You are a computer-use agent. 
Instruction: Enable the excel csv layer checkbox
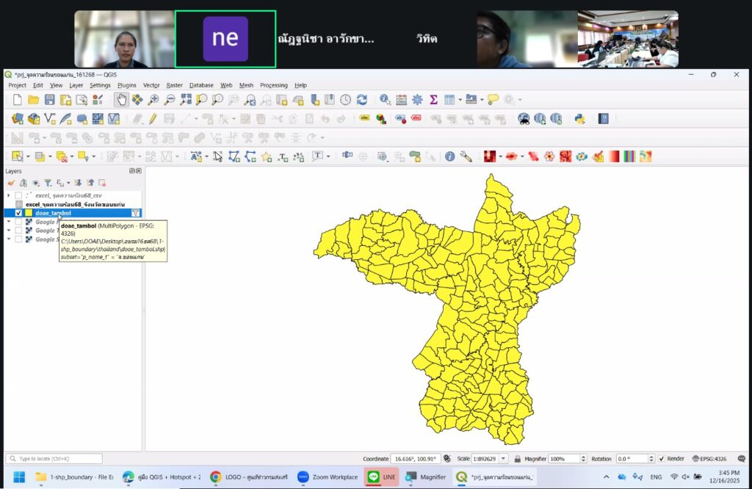click(18, 195)
